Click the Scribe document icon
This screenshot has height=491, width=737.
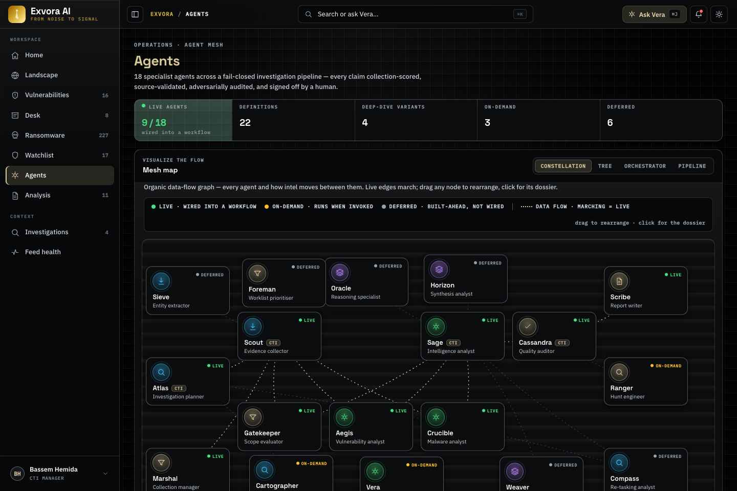pyautogui.click(x=619, y=281)
